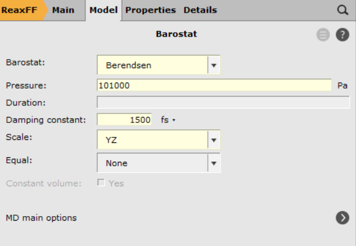Viewport: 356px width, 246px height.
Task: Click the Damping constant value field
Action: 123,120
